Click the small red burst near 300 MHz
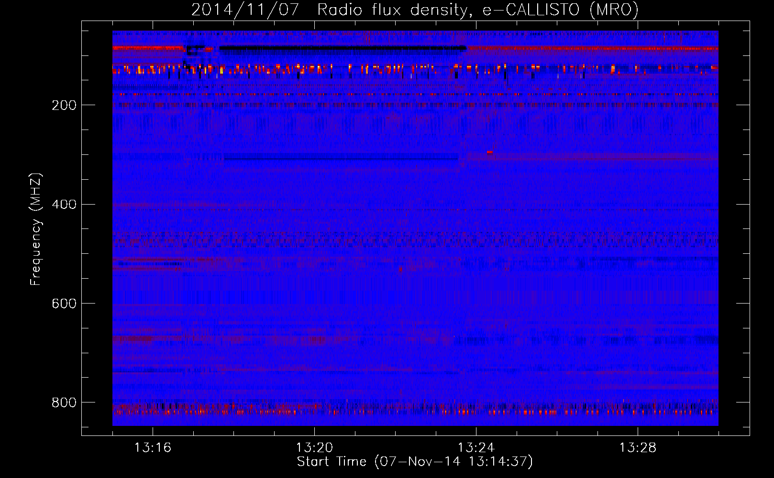Viewport: 774px width, 478px height. click(x=489, y=152)
